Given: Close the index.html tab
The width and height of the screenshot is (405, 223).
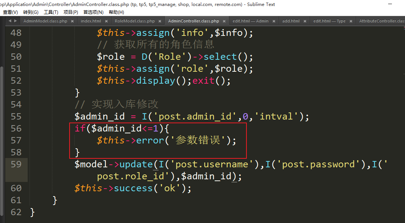Looking at the screenshot, I should point(106,21).
